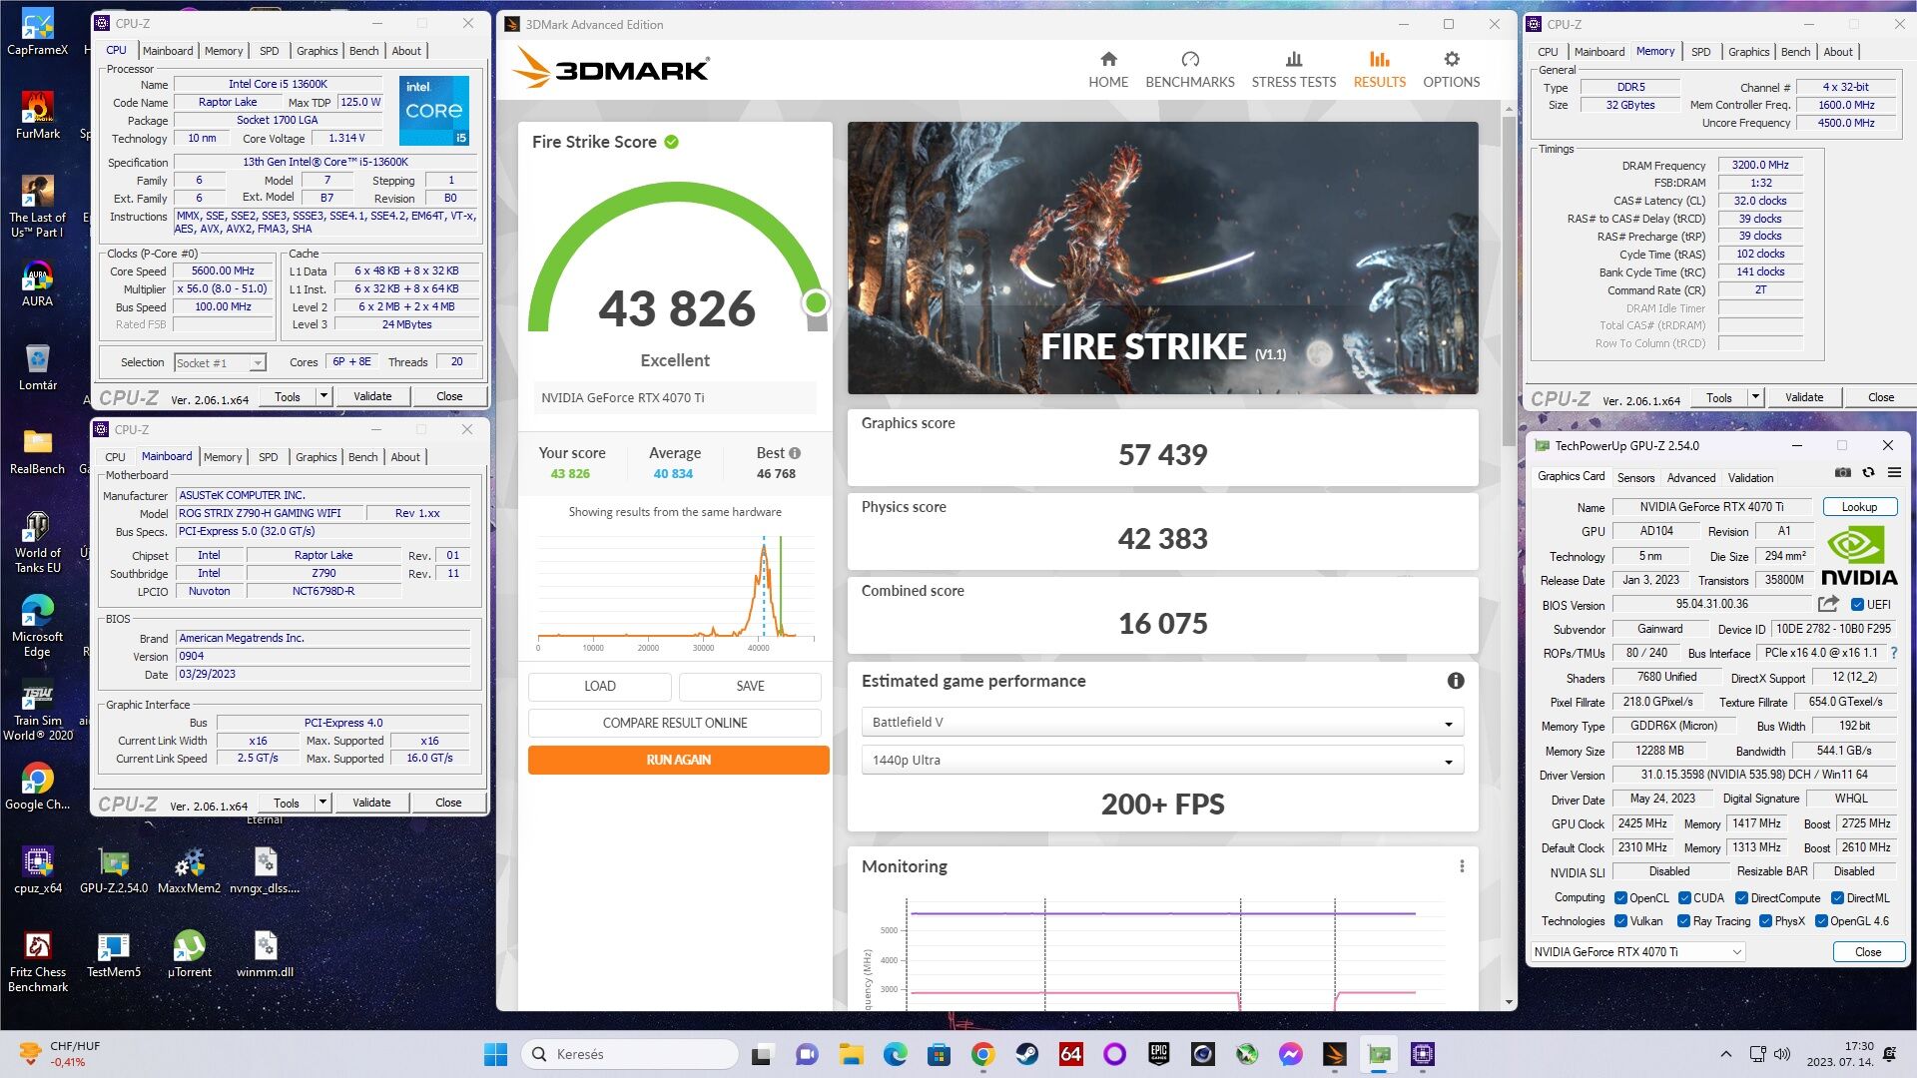Screen dimensions: 1917x1078
Task: Open the AIDA64 taskbar icon
Action: tap(1070, 1054)
